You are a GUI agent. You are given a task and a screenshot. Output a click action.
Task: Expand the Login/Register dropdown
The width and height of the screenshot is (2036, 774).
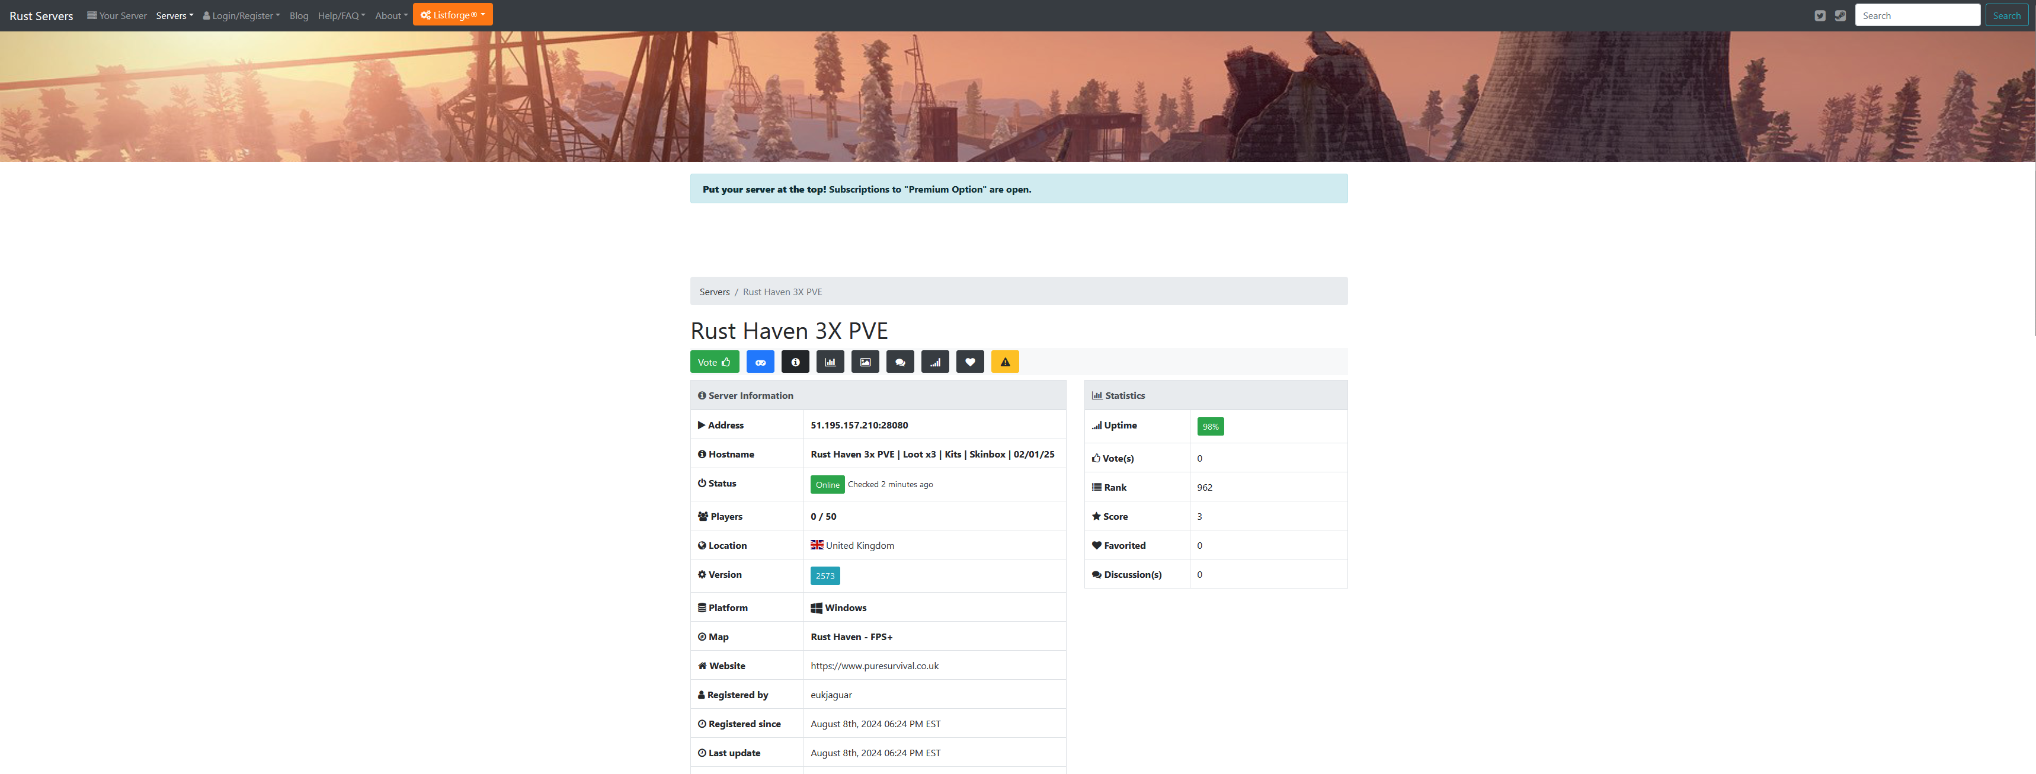(241, 16)
